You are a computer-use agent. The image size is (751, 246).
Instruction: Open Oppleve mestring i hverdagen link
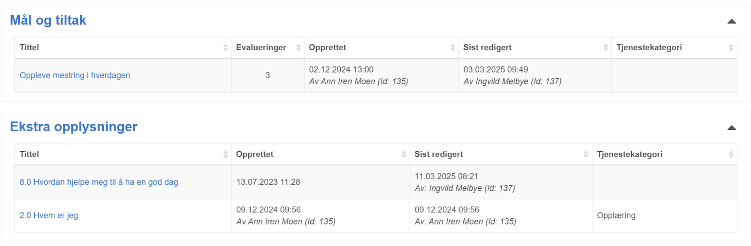(x=75, y=75)
